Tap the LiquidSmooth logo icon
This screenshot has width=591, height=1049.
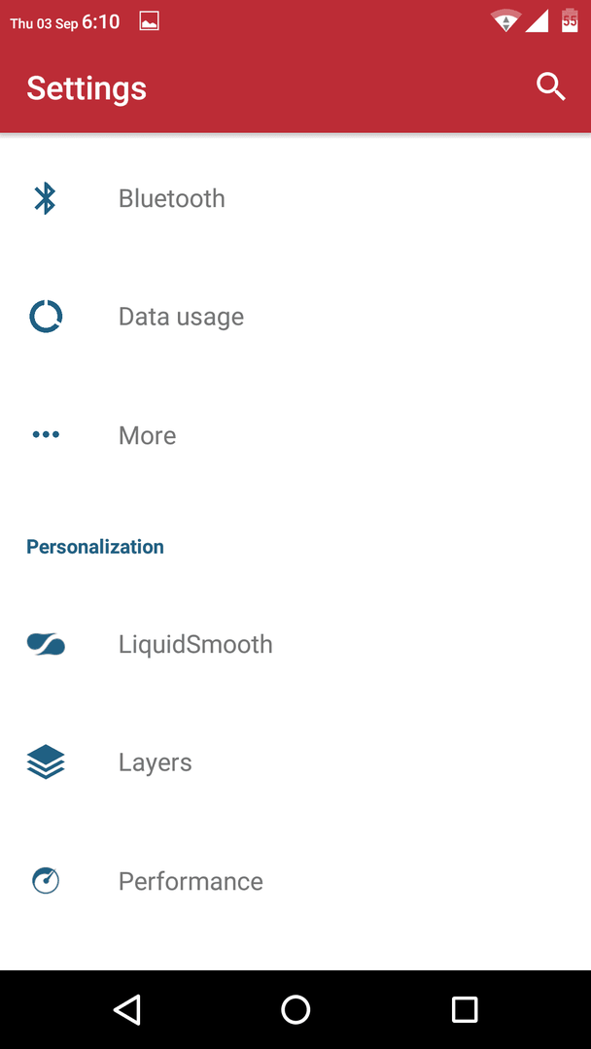pos(46,644)
